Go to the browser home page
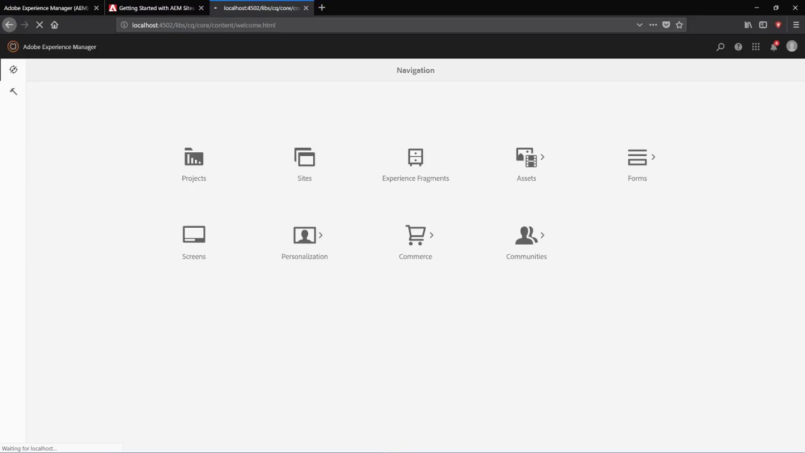Viewport: 805px width, 453px height. click(54, 25)
